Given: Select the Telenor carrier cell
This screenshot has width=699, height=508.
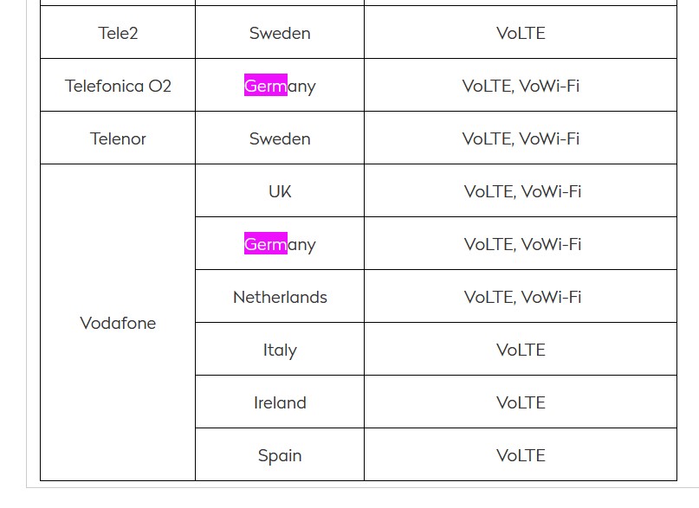Looking at the screenshot, I should tap(118, 138).
